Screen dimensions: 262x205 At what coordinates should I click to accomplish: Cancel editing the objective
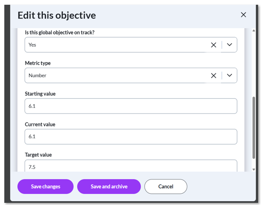point(166,186)
